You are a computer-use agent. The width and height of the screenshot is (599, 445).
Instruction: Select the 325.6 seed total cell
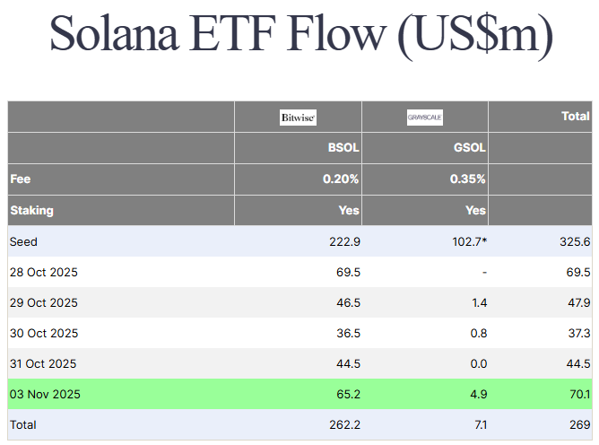(x=575, y=242)
